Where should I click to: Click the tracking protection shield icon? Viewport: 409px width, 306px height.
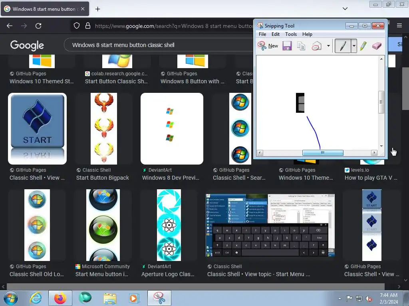[x=76, y=26]
